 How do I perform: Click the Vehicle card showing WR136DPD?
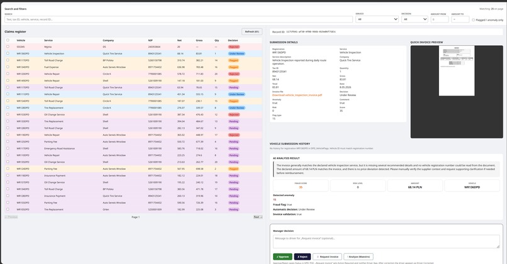pyautogui.click(x=472, y=185)
